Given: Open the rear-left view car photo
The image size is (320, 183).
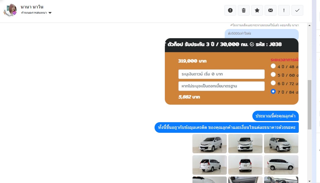Looking at the screenshot, I should click(x=210, y=165).
